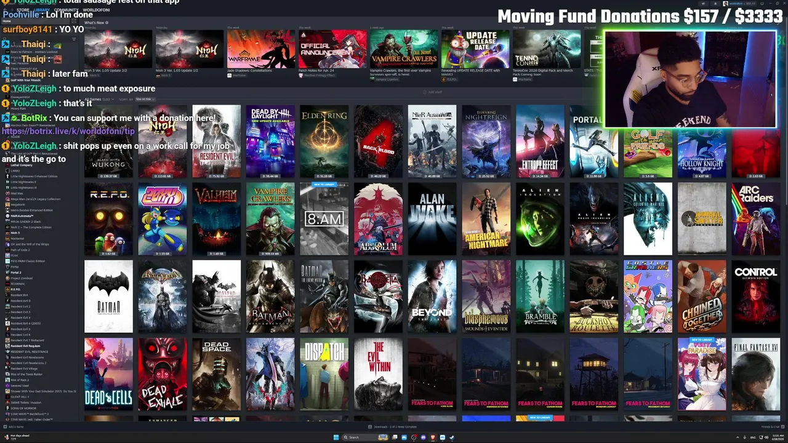Select Resident Evil 4 (2005) in sidebar
This screenshot has height=443, width=788.
coord(26,324)
